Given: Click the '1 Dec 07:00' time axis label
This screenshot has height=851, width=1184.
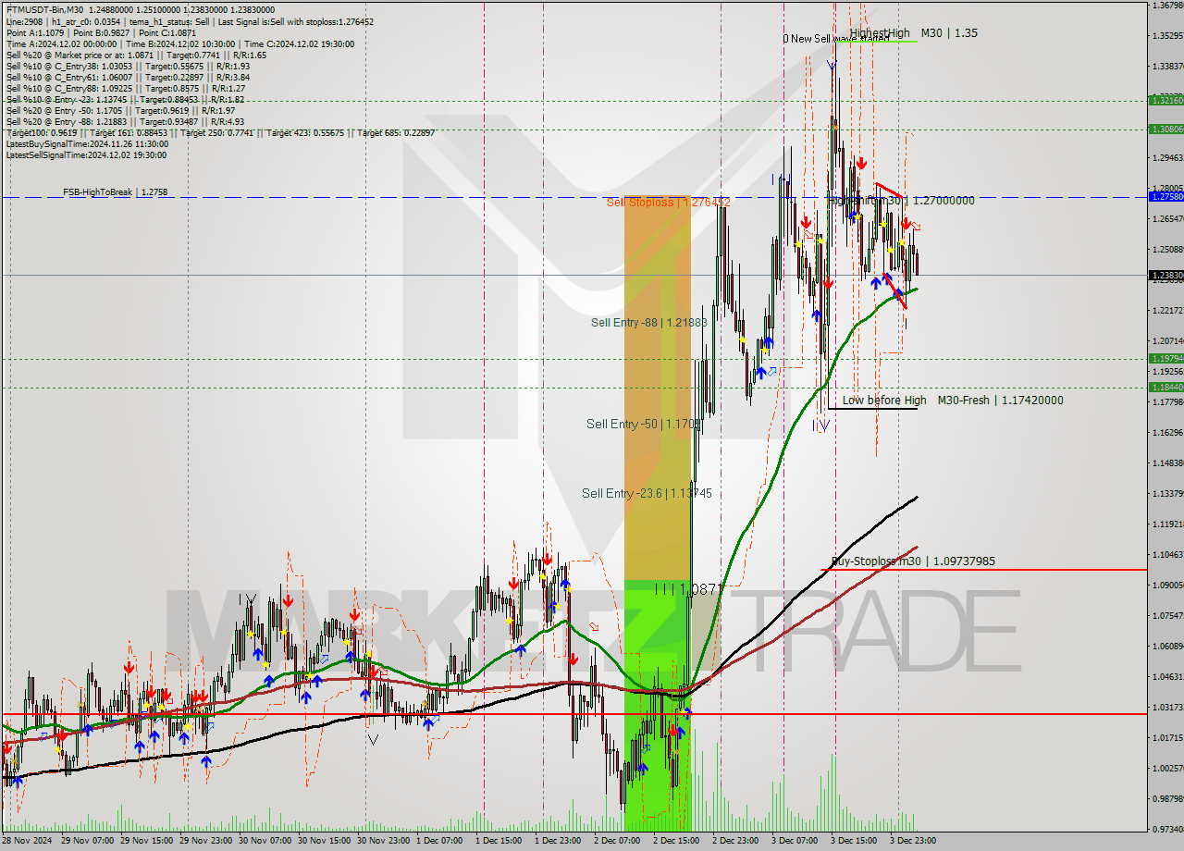Looking at the screenshot, I should coord(440,841).
